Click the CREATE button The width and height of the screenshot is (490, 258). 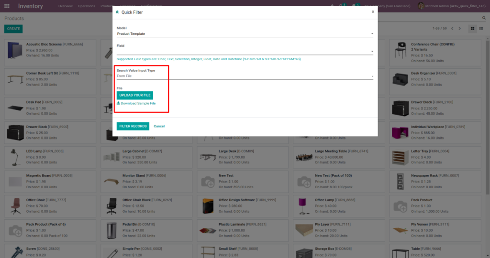point(13,29)
